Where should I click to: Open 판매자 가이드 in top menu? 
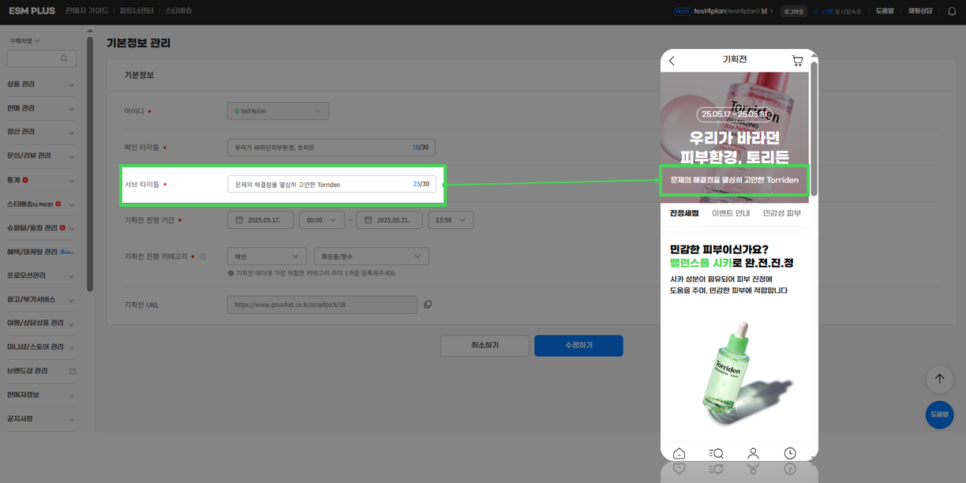pyautogui.click(x=87, y=11)
